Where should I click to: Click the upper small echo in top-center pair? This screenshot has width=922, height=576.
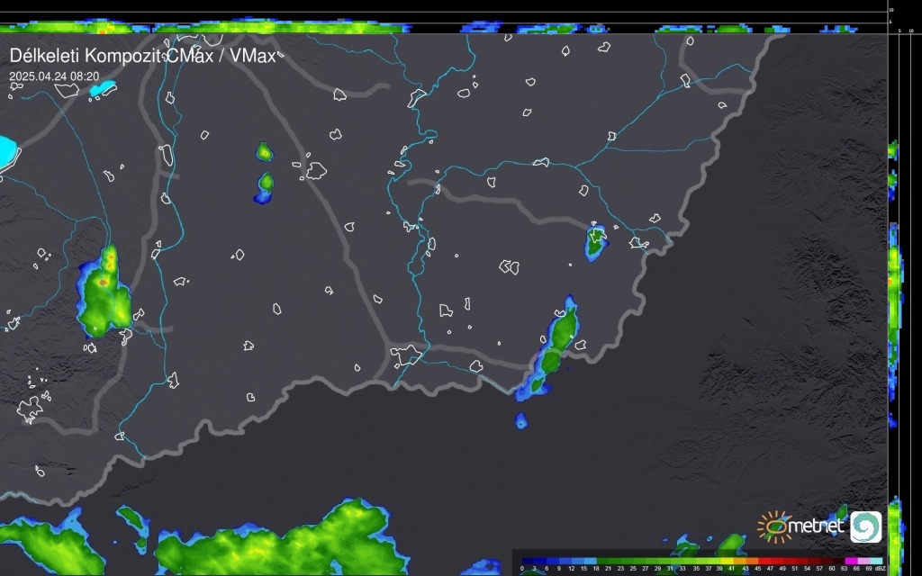[264, 152]
